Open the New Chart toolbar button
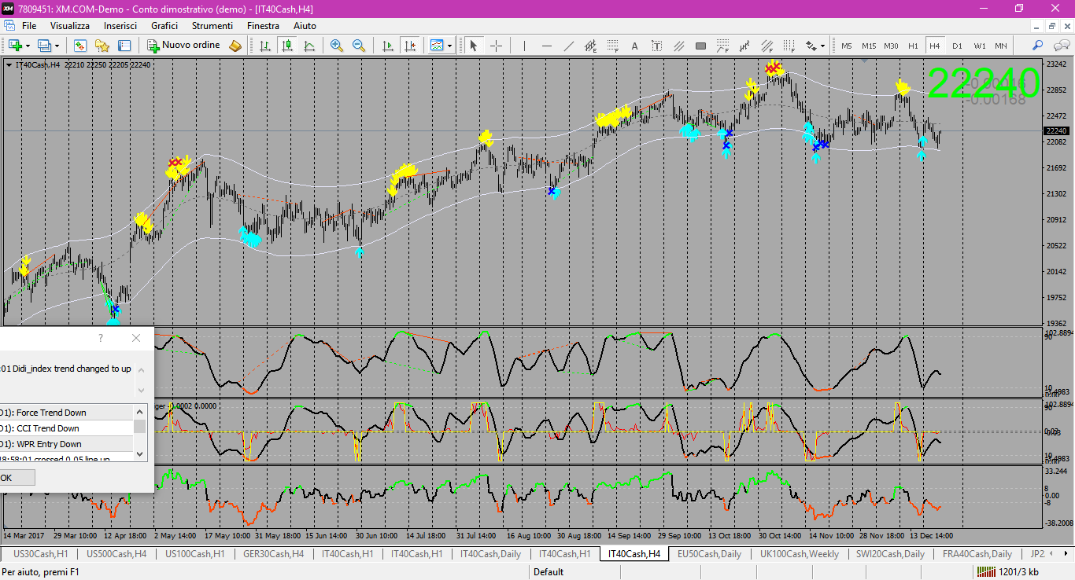This screenshot has height=580, width=1075. (x=14, y=46)
